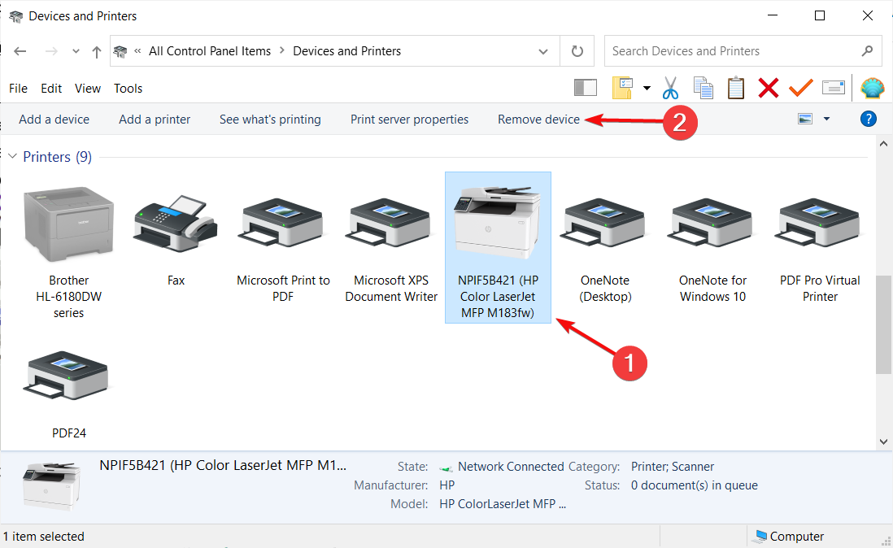Open the Help question mark icon

(868, 119)
